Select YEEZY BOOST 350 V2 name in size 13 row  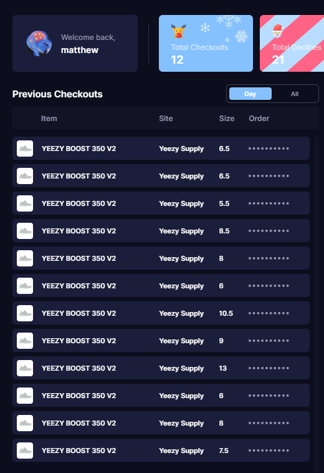pos(79,368)
